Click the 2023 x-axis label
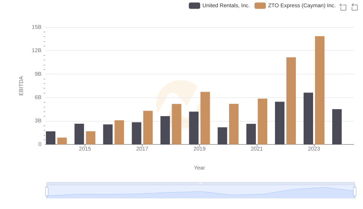The height and width of the screenshot is (209, 363). (314, 149)
